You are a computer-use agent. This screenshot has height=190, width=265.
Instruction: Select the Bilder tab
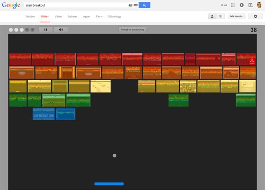45,17
